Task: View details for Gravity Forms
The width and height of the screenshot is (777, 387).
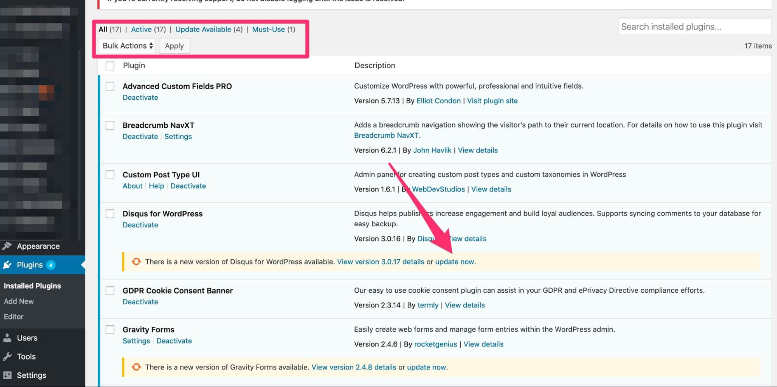Action: tap(484, 344)
